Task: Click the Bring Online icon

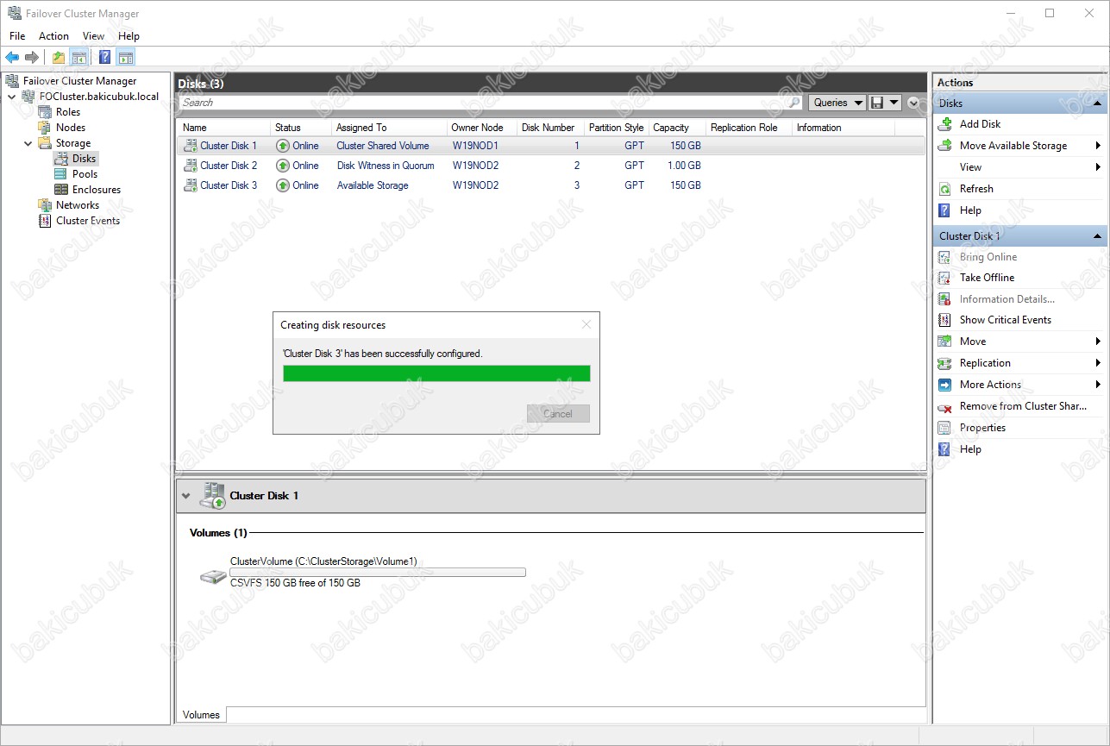Action: (x=944, y=257)
